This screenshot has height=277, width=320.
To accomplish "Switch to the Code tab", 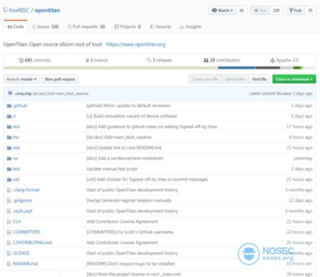I will tap(15, 26).
